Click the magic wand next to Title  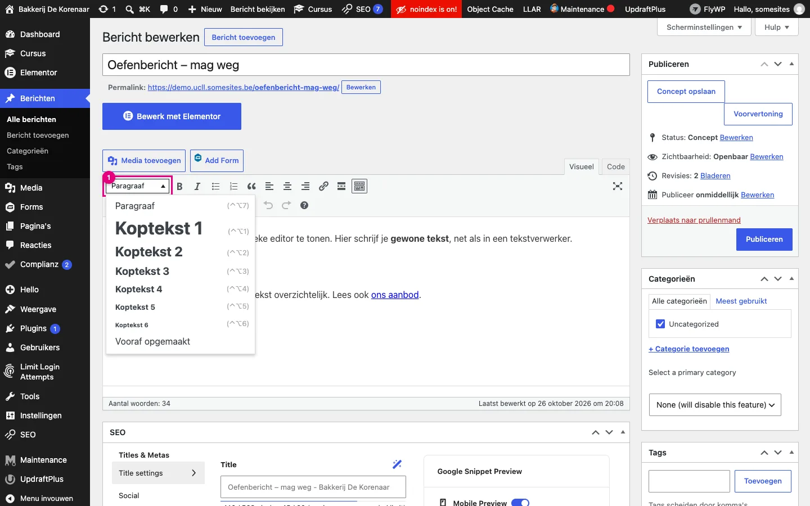[397, 464]
